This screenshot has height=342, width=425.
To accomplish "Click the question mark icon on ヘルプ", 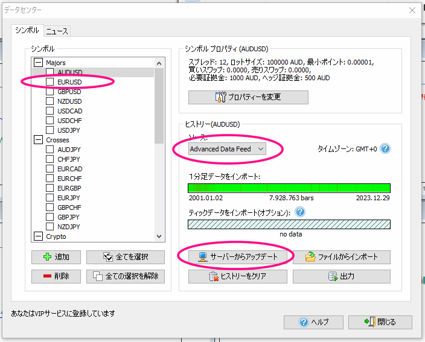I will pos(304,322).
